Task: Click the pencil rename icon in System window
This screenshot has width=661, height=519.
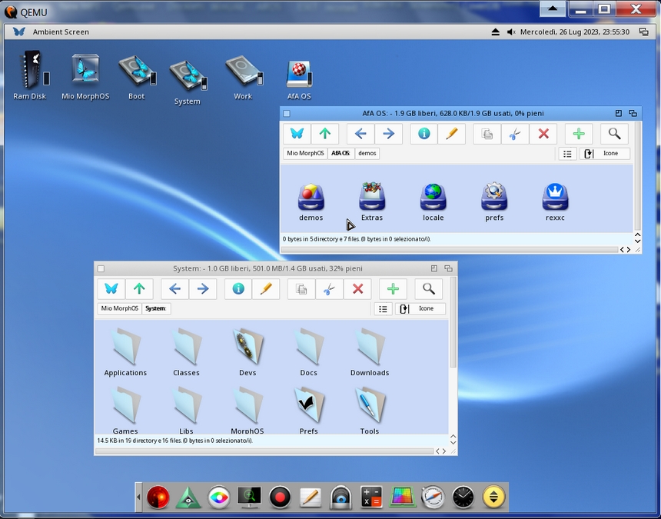Action: 266,289
